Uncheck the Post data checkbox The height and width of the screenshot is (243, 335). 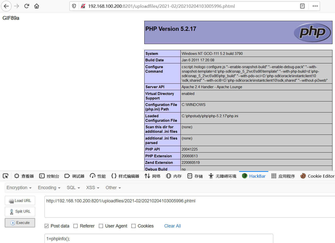click(x=46, y=226)
